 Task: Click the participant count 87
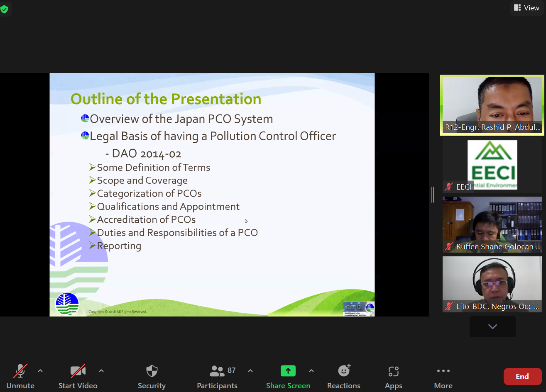coord(232,370)
